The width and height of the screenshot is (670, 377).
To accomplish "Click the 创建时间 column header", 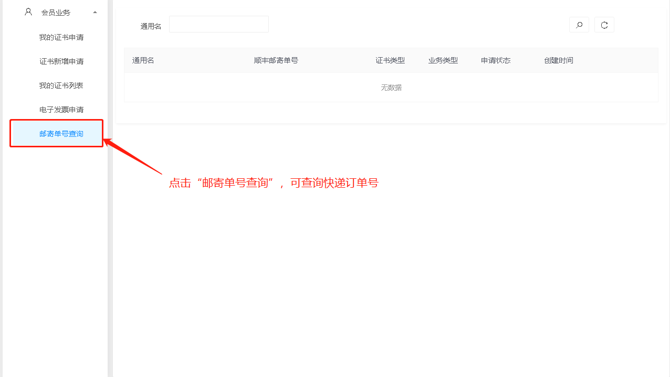I will 558,60.
